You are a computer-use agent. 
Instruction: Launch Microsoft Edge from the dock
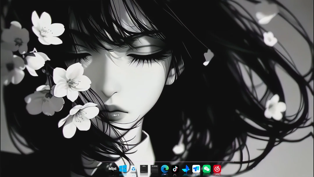[x=165, y=169]
